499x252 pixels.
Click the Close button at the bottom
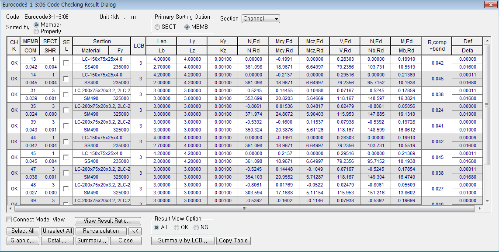click(x=126, y=241)
